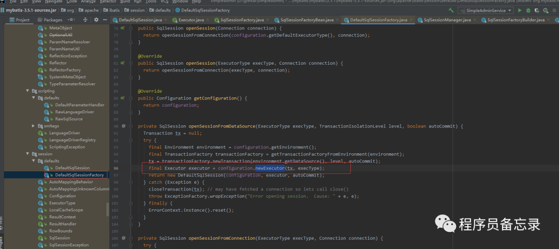The width and height of the screenshot is (559, 249).
Task: Close the DefaultSqlSessionFactory.java tab
Action: tap(410, 20)
